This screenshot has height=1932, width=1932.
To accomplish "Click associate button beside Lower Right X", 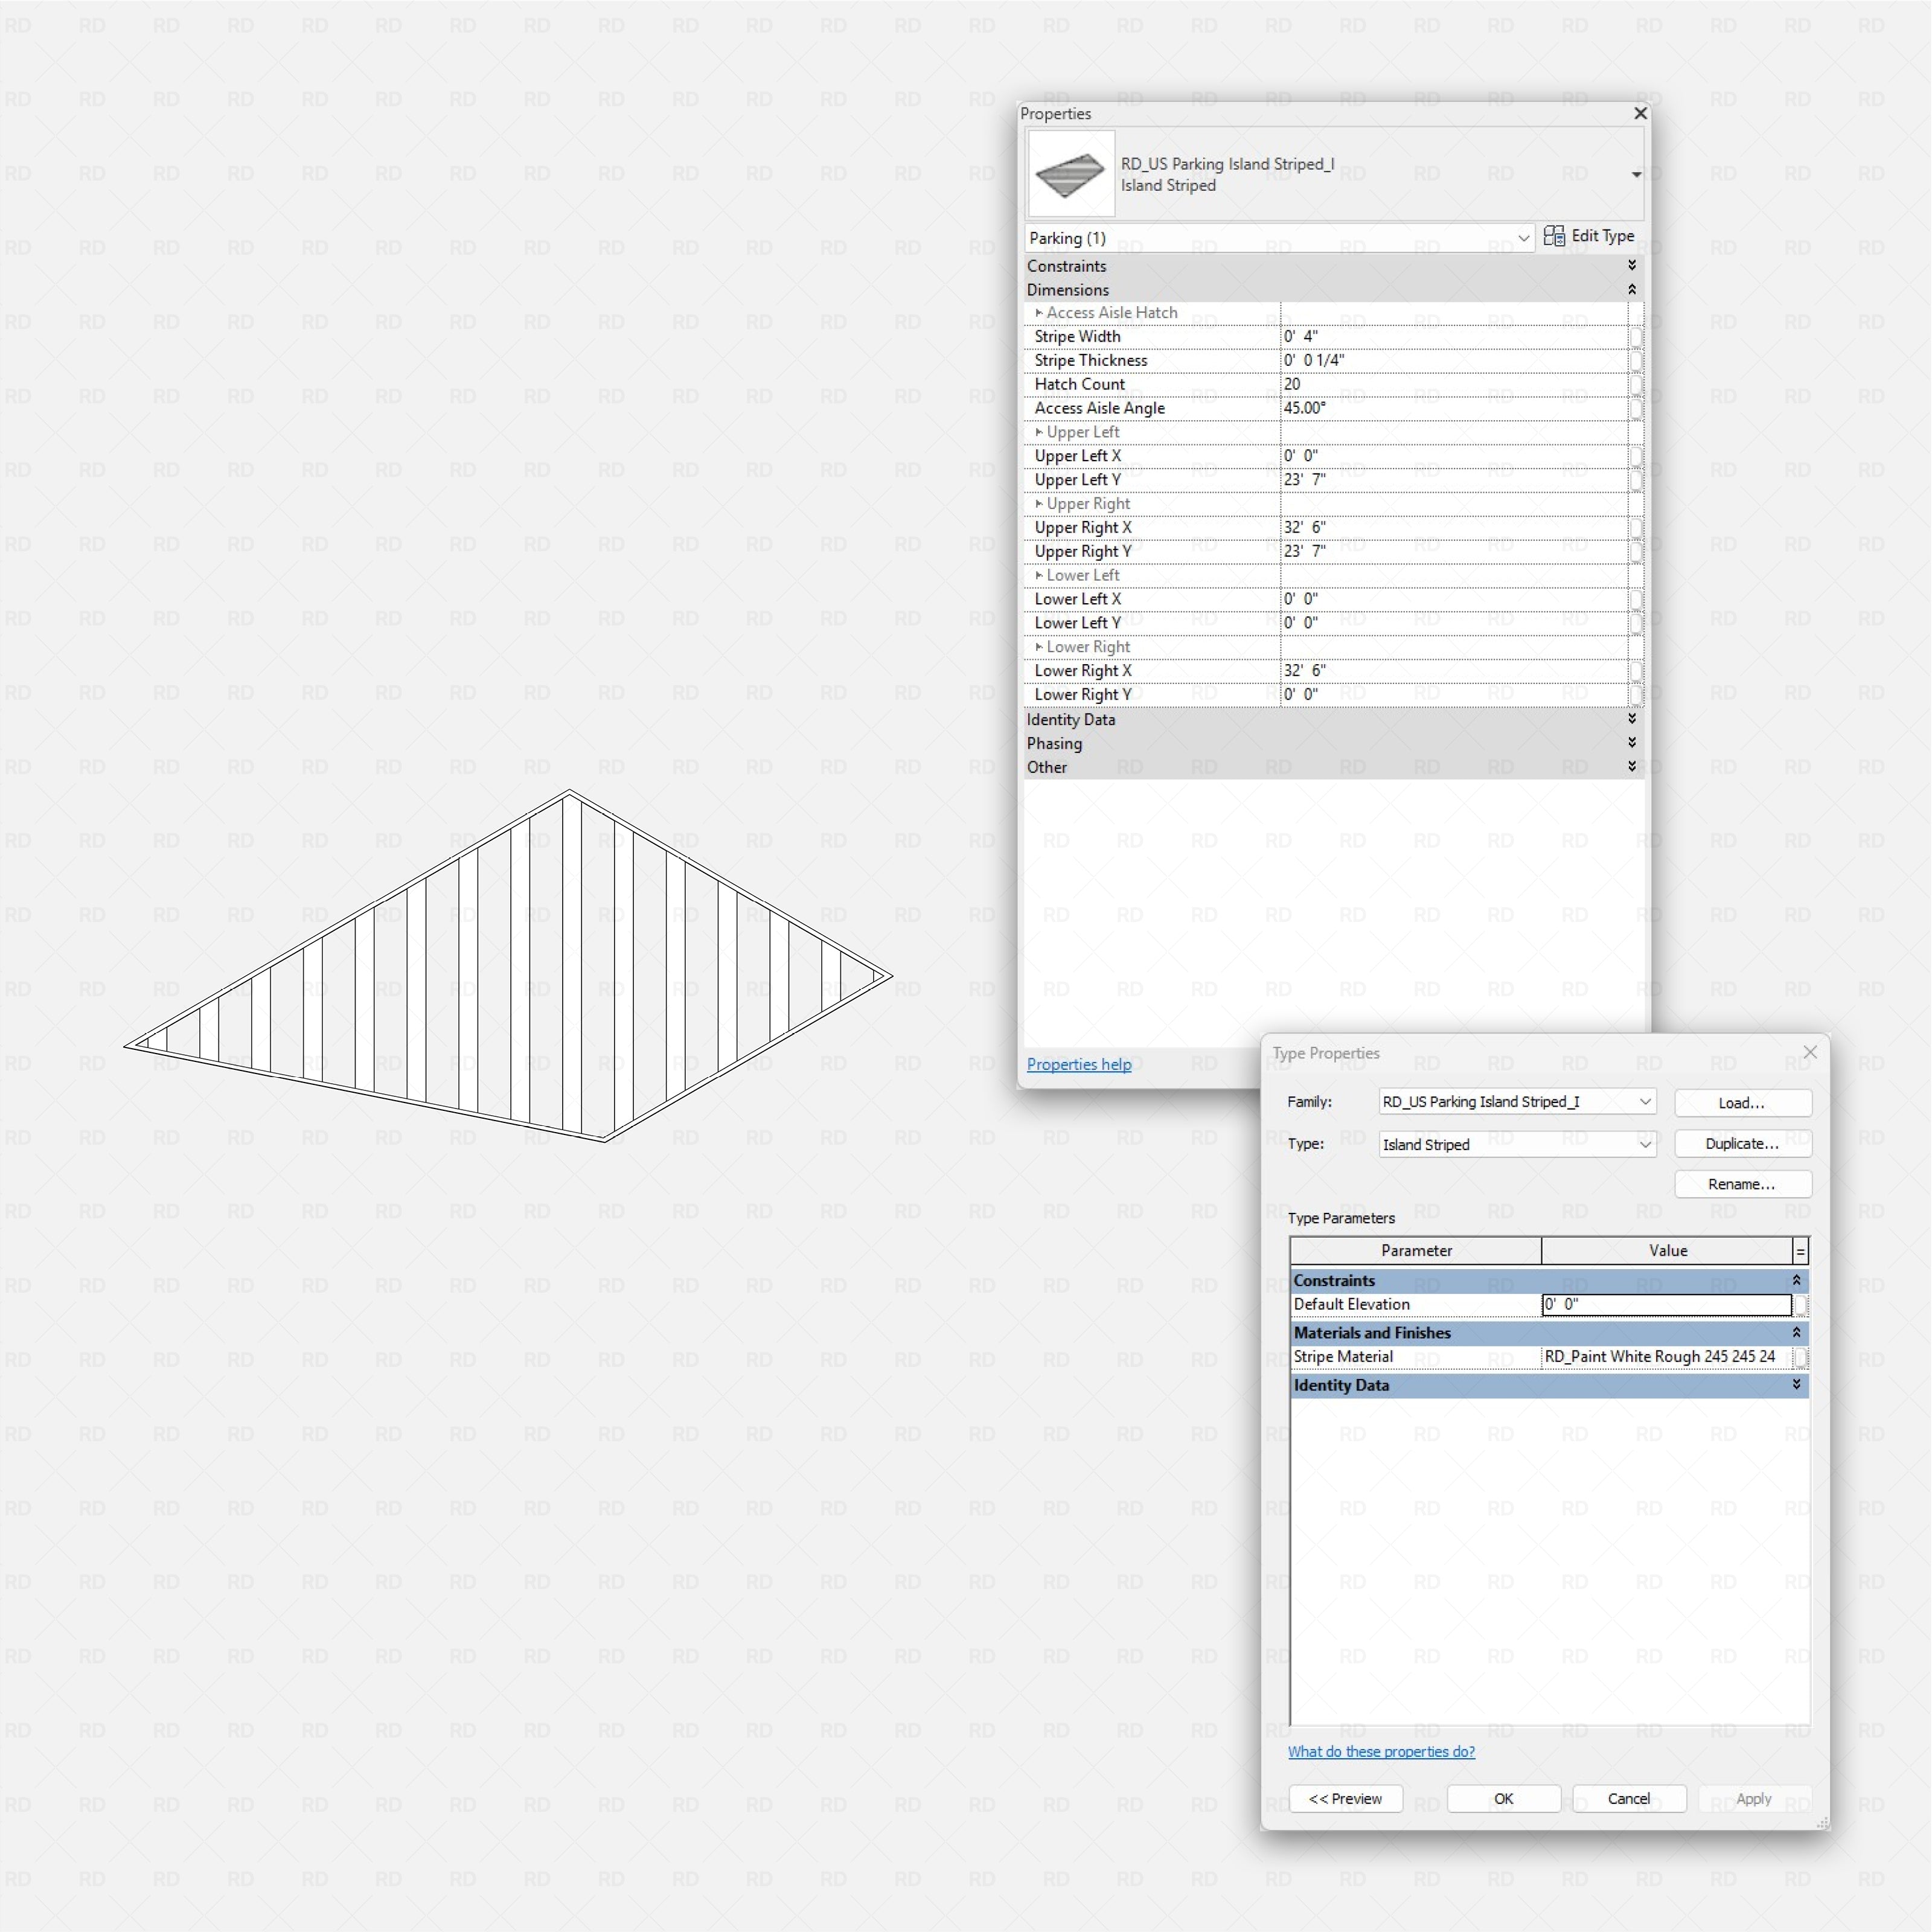I will pyautogui.click(x=1636, y=671).
